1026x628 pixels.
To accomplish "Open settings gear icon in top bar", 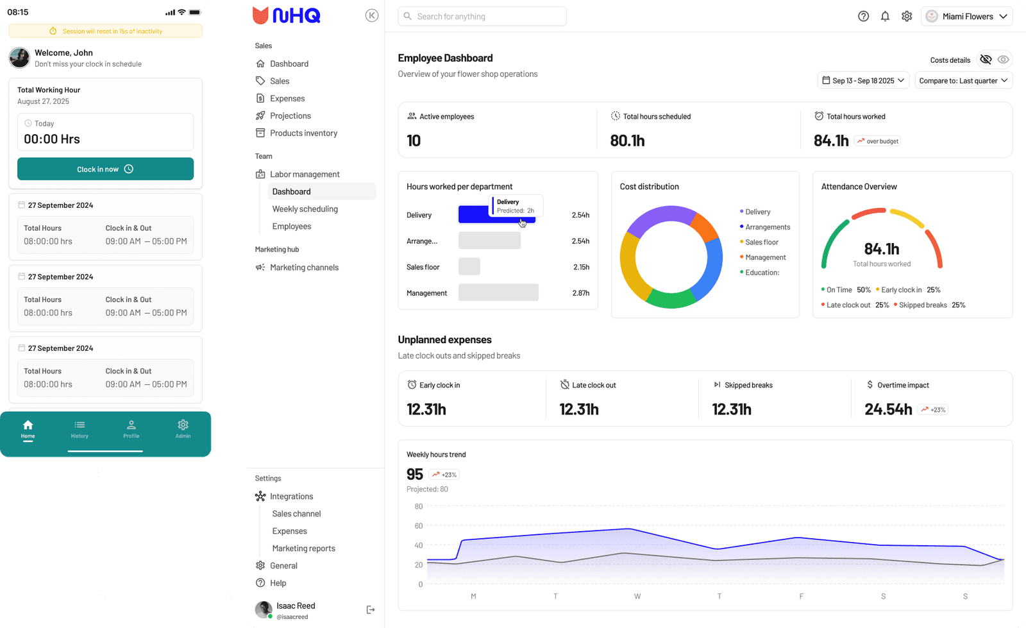I will [907, 17].
